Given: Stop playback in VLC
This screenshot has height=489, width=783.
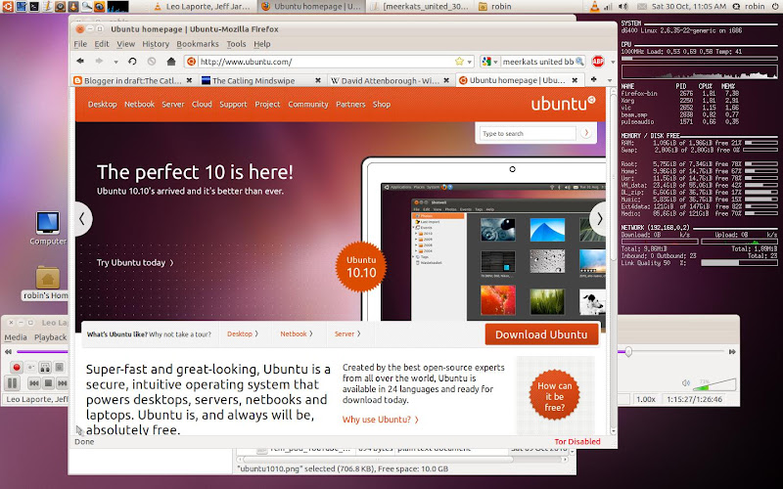Looking at the screenshot, I should pyautogui.click(x=48, y=383).
